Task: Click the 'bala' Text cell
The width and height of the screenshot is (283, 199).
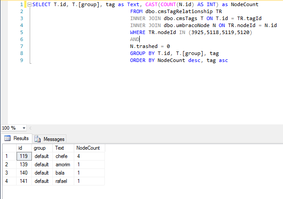Action: [63, 173]
